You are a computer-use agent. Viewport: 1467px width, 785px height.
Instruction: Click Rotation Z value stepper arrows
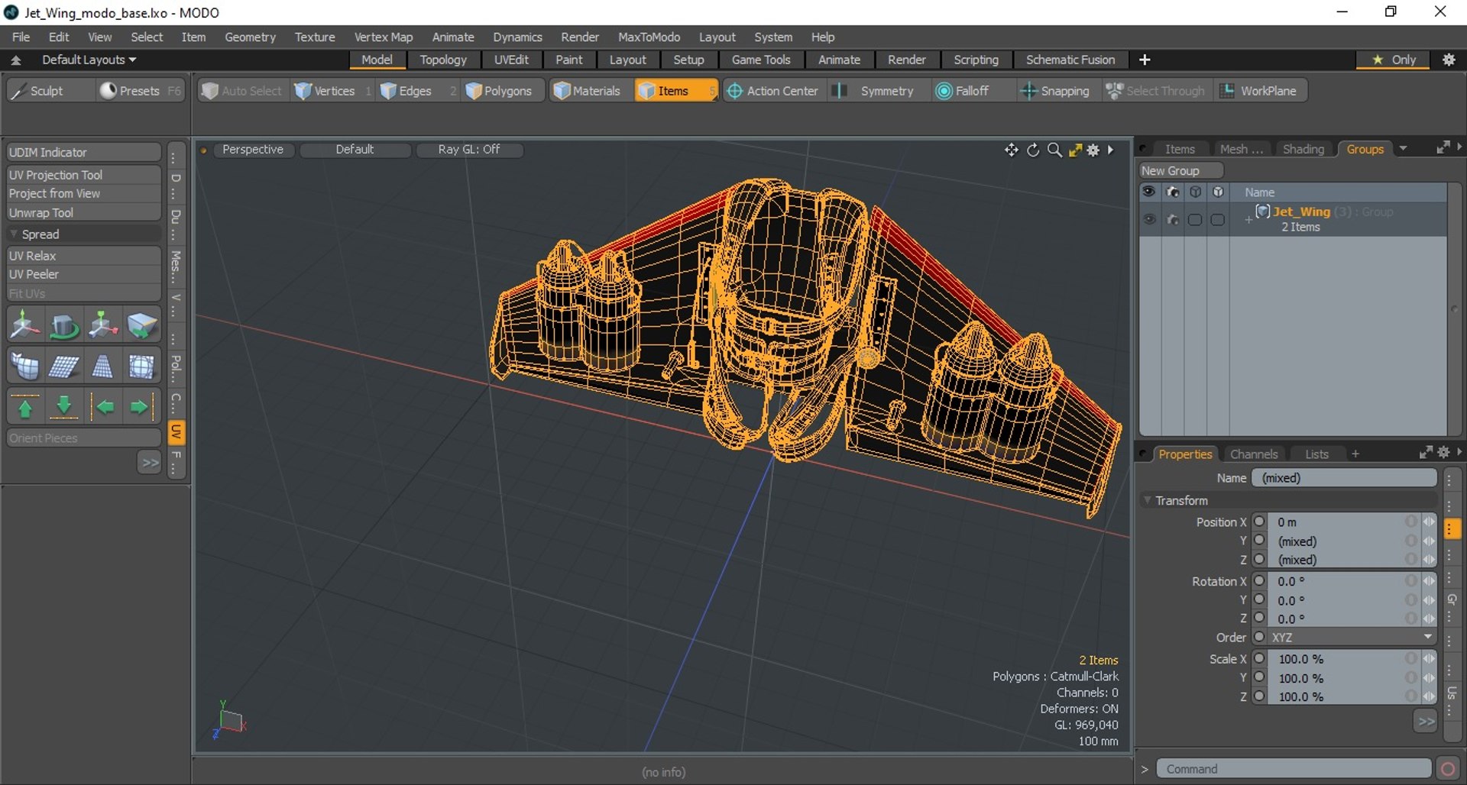pyautogui.click(x=1428, y=619)
